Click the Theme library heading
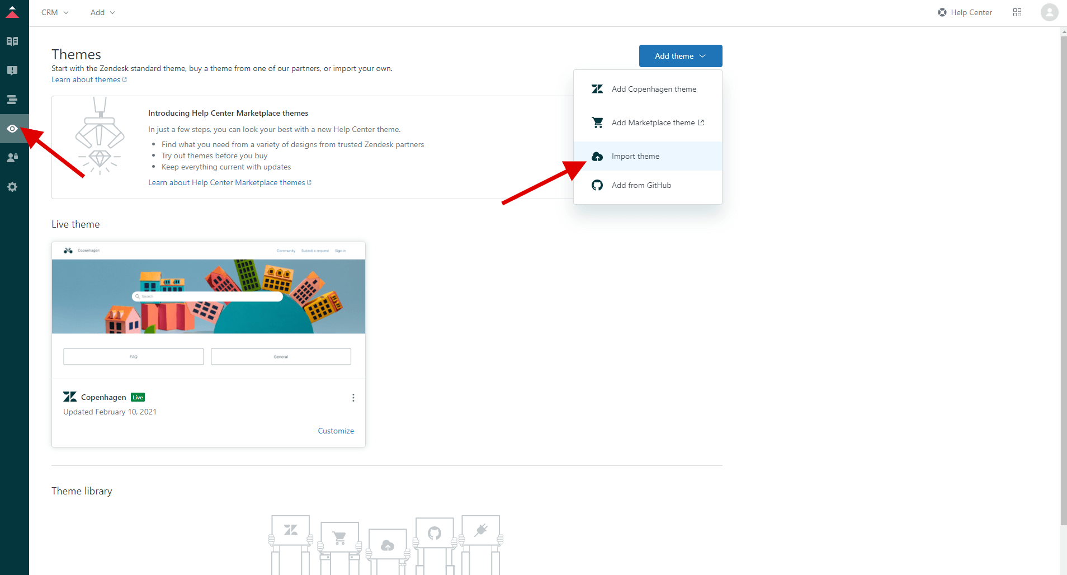Image resolution: width=1067 pixels, height=575 pixels. [x=82, y=491]
